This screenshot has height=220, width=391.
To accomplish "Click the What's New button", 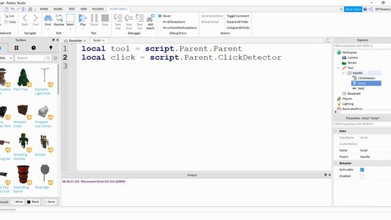I will pyautogui.click(x=353, y=9).
